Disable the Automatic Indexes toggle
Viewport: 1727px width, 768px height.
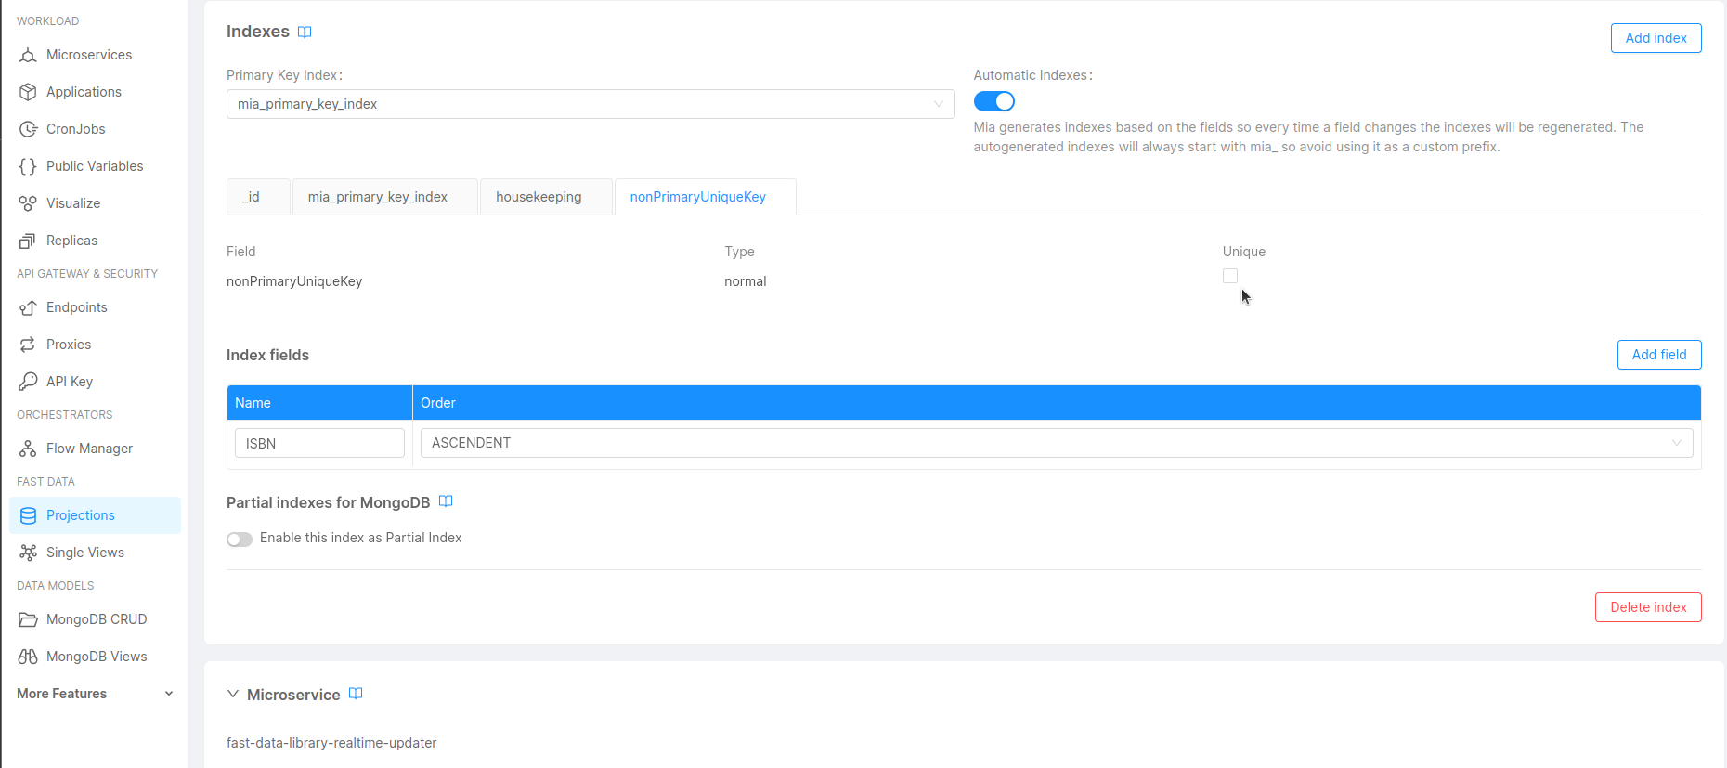pos(993,101)
